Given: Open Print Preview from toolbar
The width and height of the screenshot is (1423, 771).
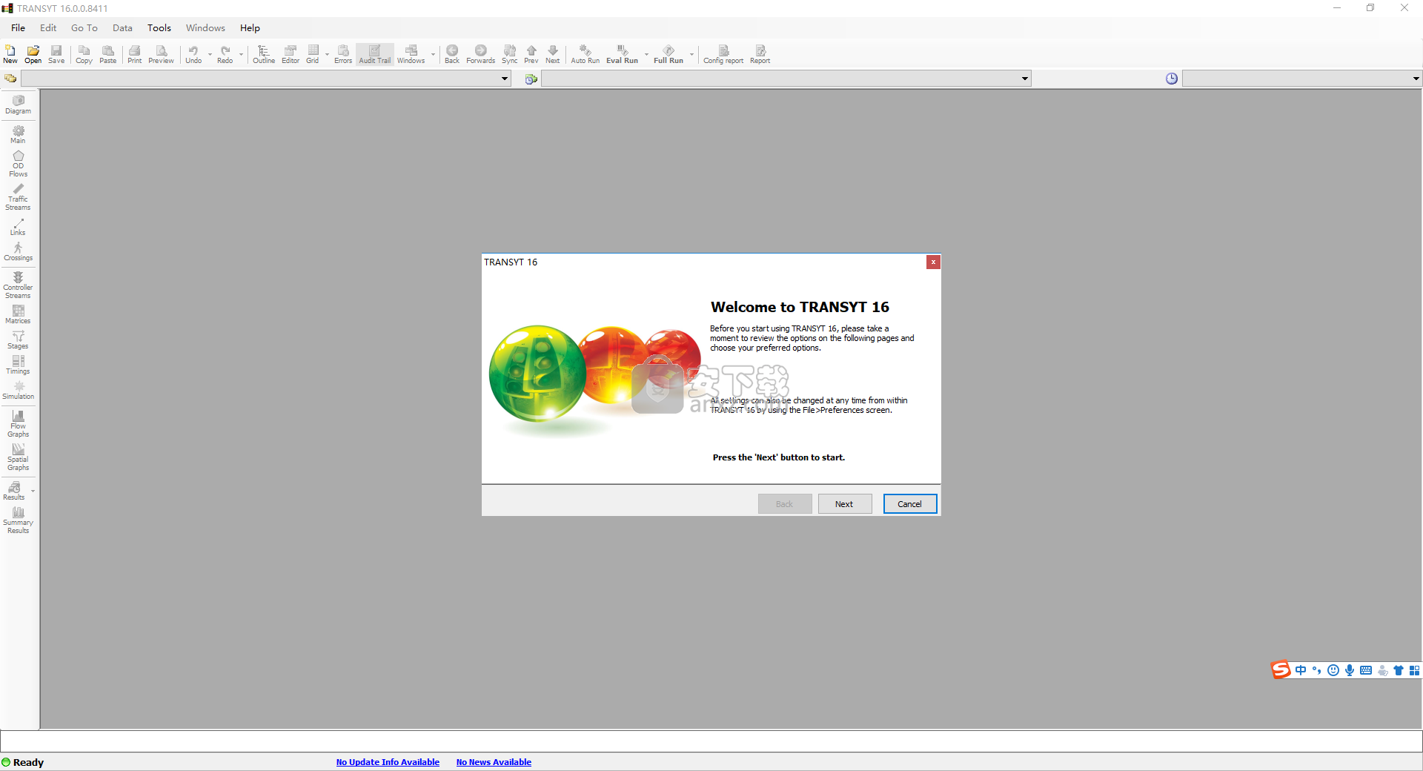Looking at the screenshot, I should 161,54.
